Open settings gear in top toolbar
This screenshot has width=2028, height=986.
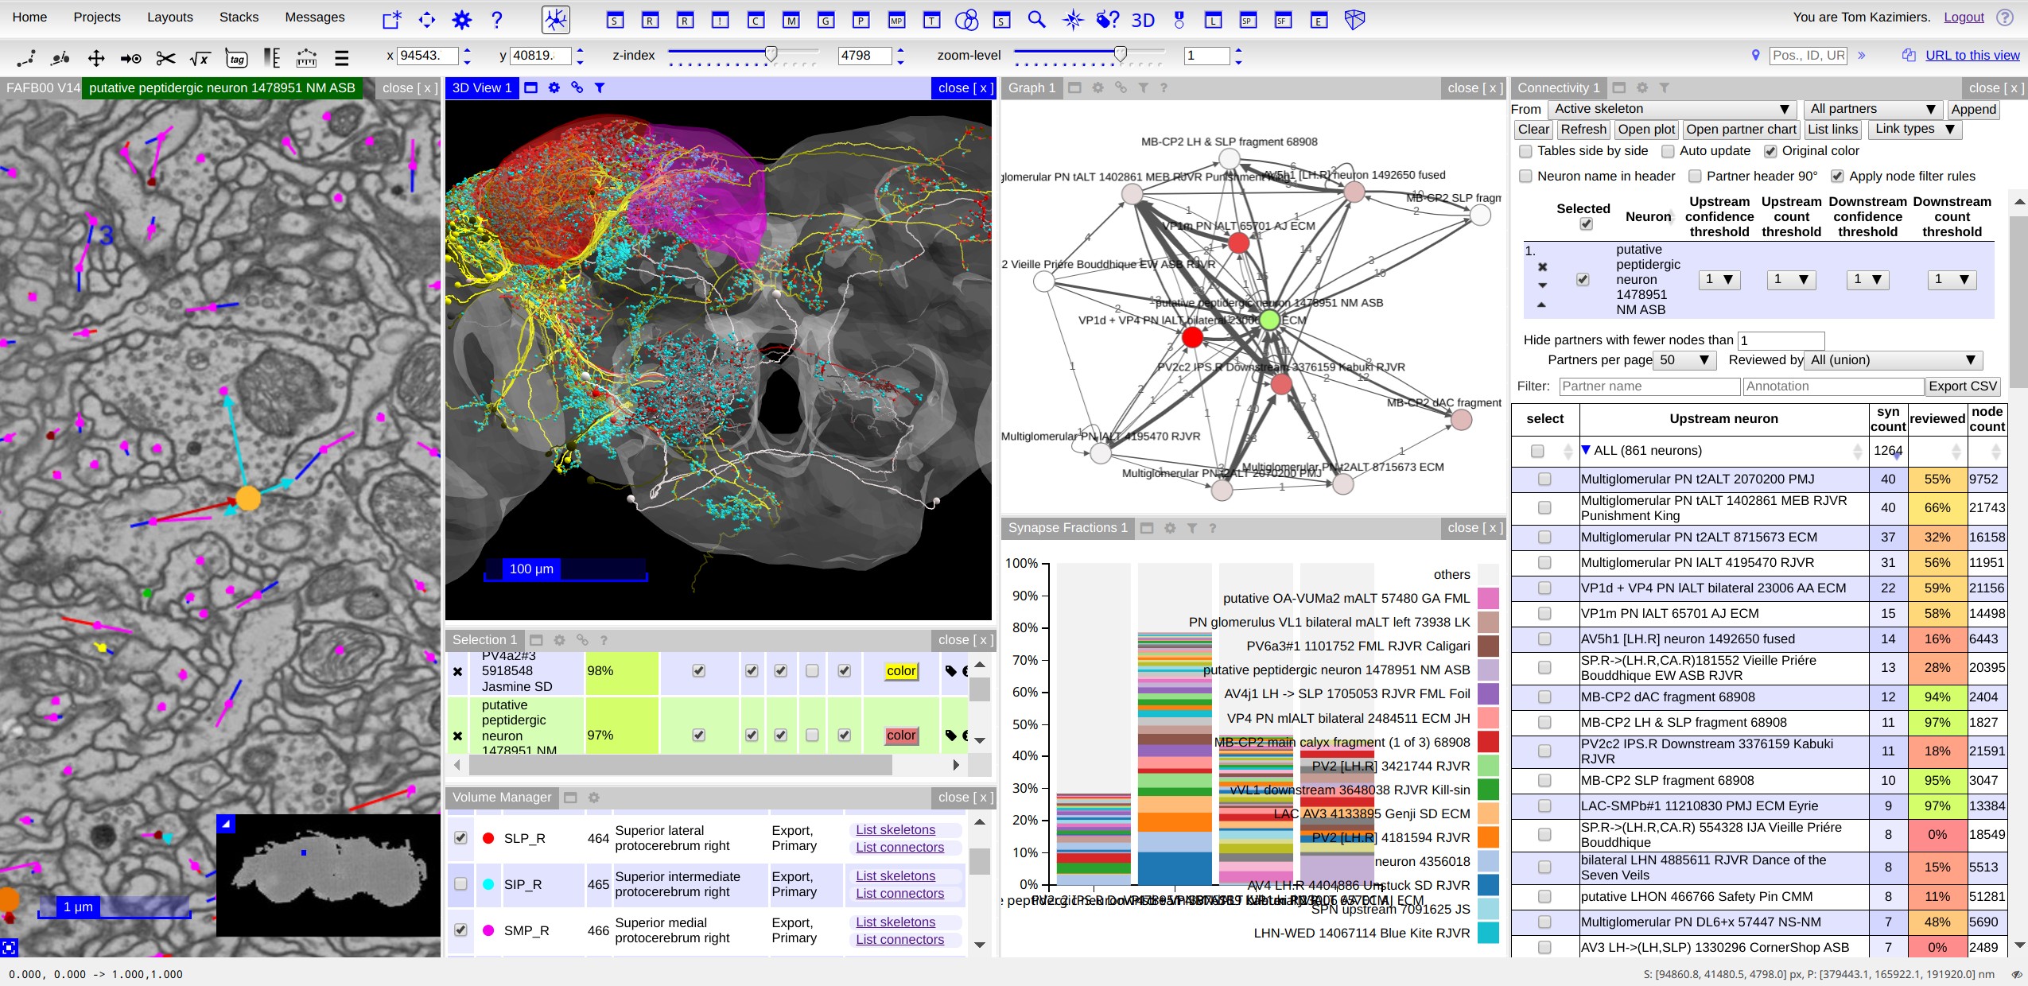[462, 20]
